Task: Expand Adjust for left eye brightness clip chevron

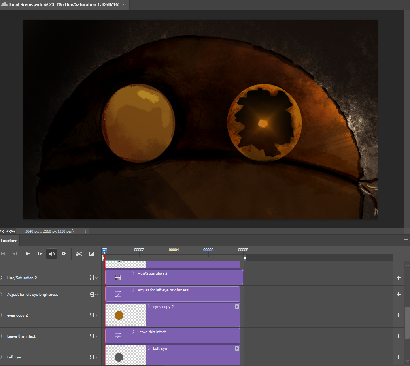Action: [133, 290]
